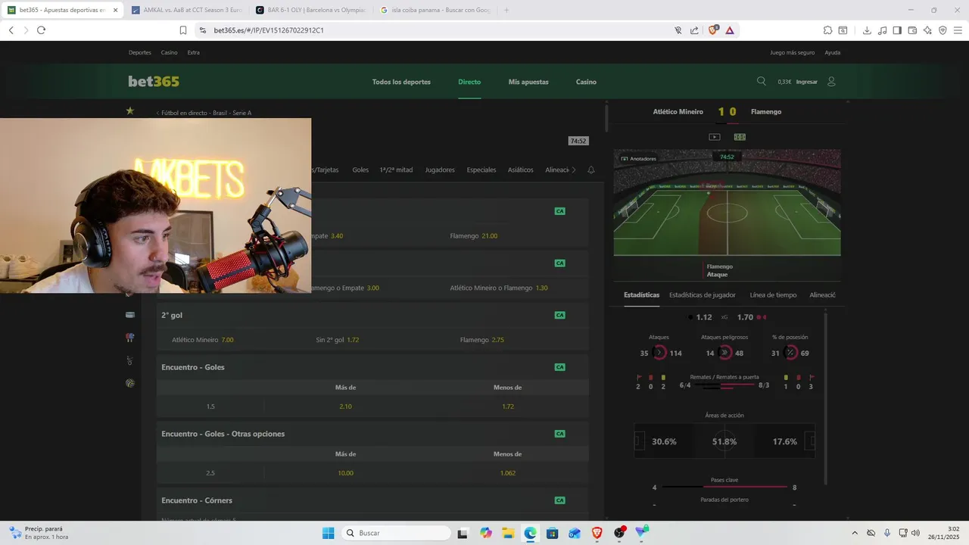Screen dimensions: 969x545
Task: Share this page from address bar
Action: point(694,30)
